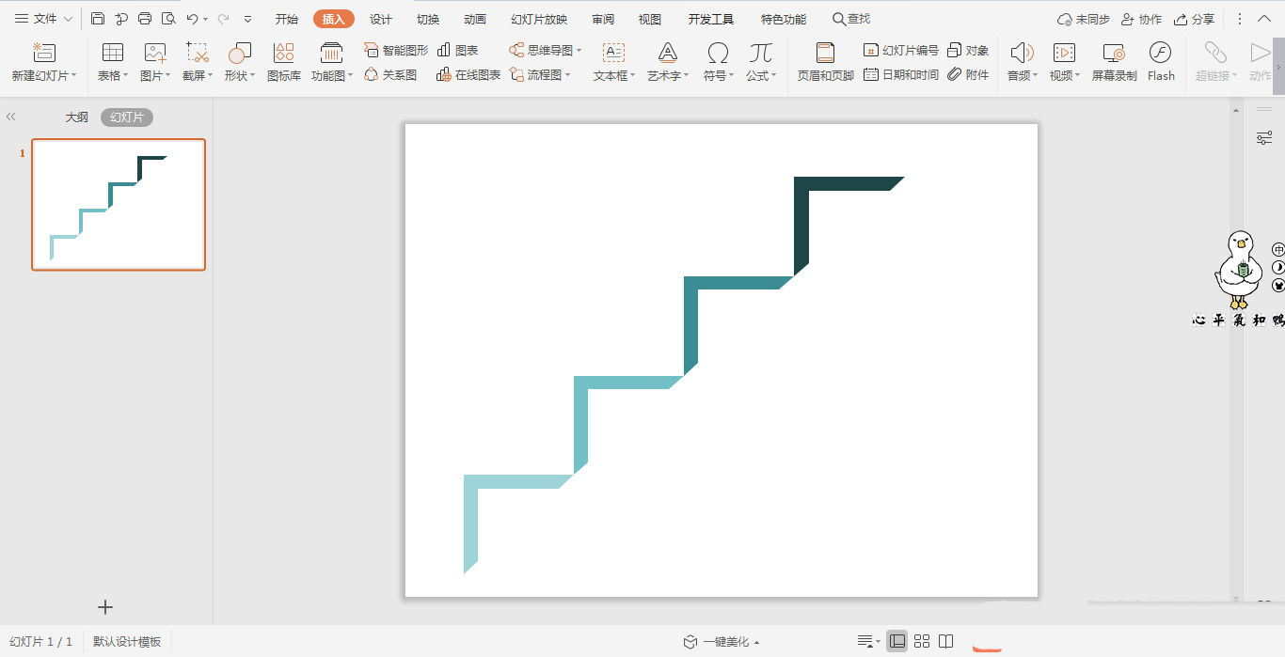Click the 图片 picture insert icon

[x=155, y=62]
